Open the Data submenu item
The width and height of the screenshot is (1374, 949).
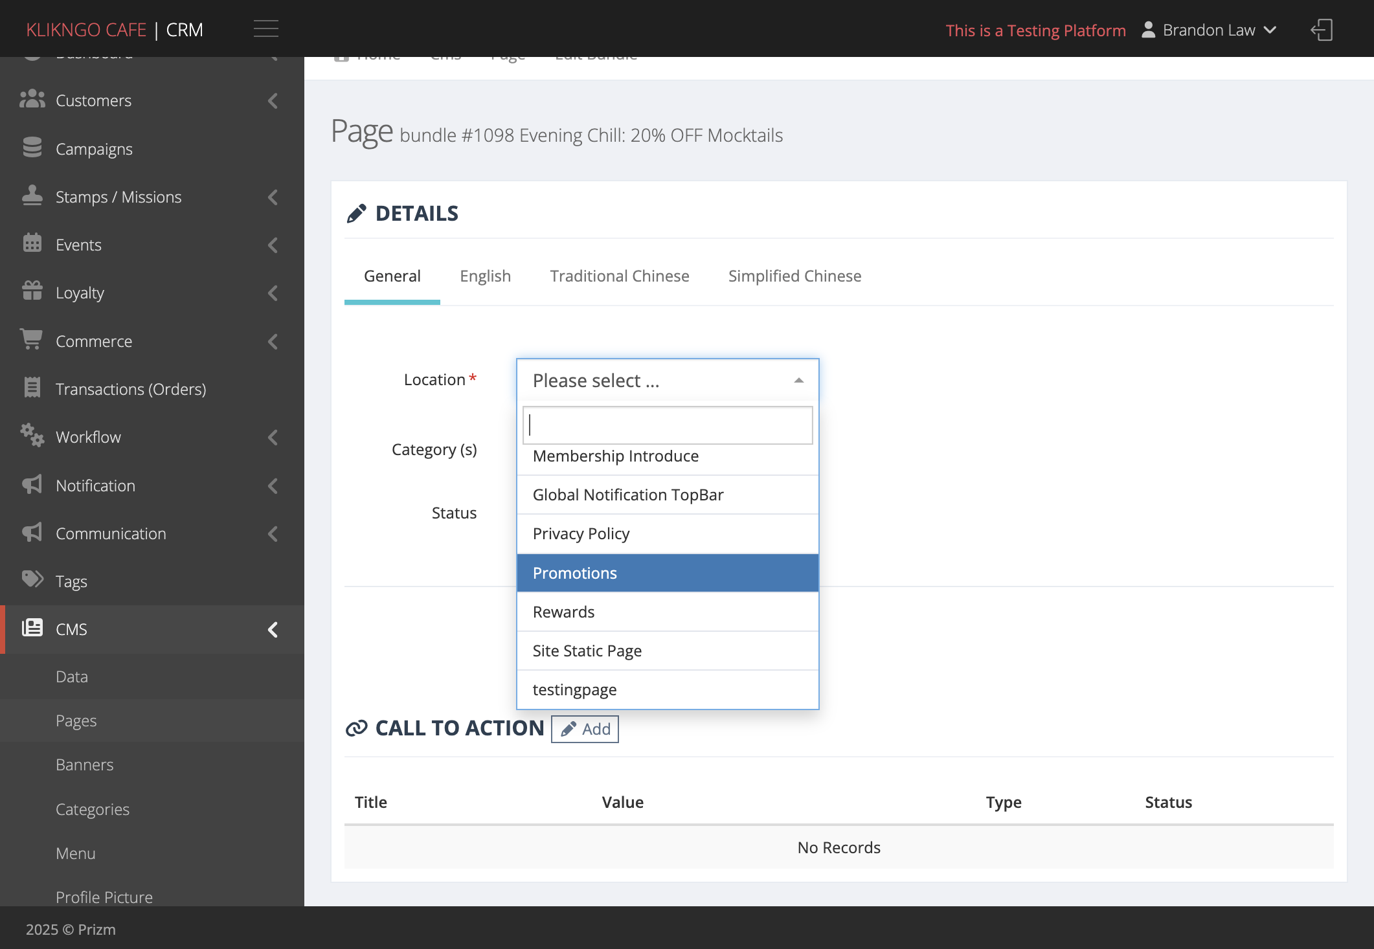[x=72, y=676]
